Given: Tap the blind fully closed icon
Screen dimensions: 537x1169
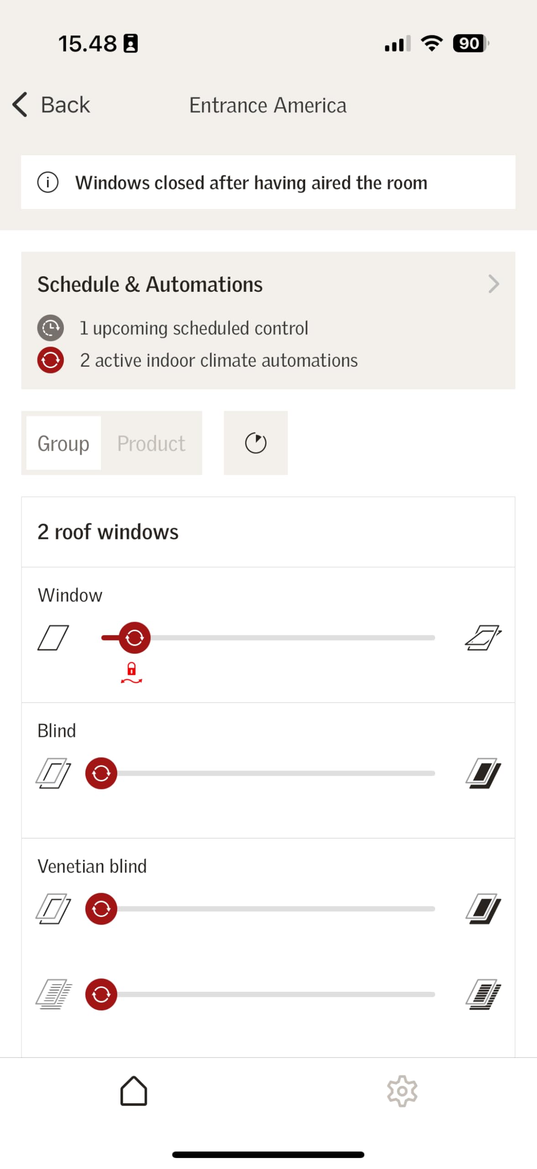Looking at the screenshot, I should click(x=483, y=773).
